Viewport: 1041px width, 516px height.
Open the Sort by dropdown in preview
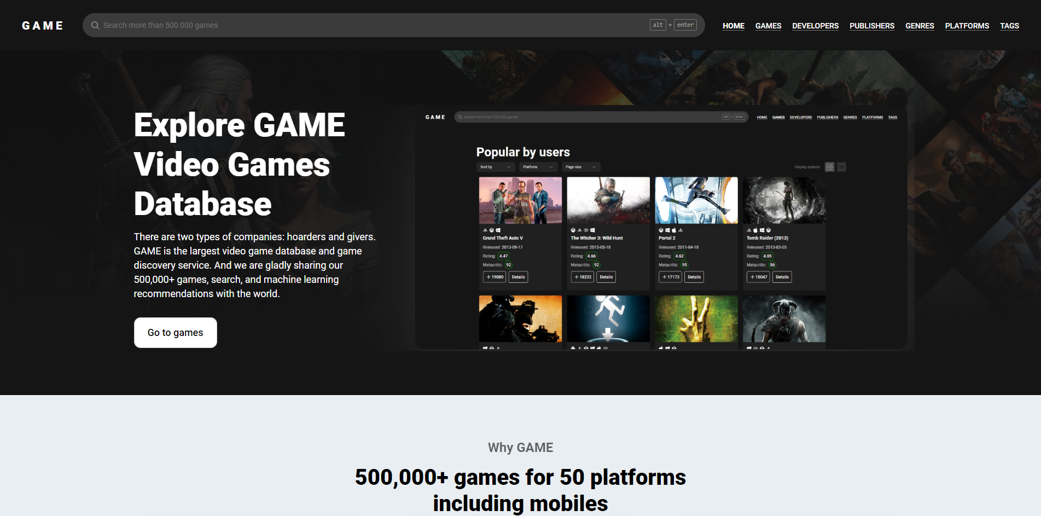click(495, 167)
